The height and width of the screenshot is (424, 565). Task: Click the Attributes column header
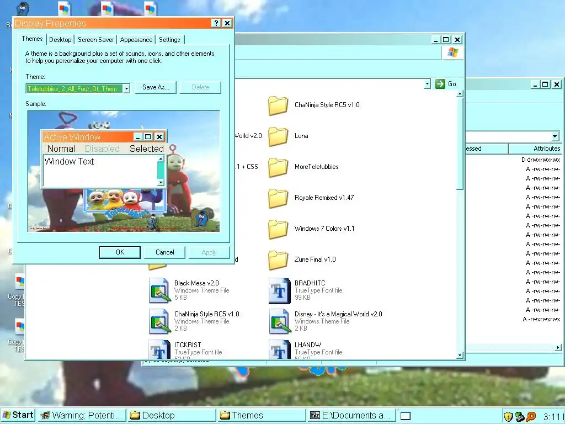536,149
